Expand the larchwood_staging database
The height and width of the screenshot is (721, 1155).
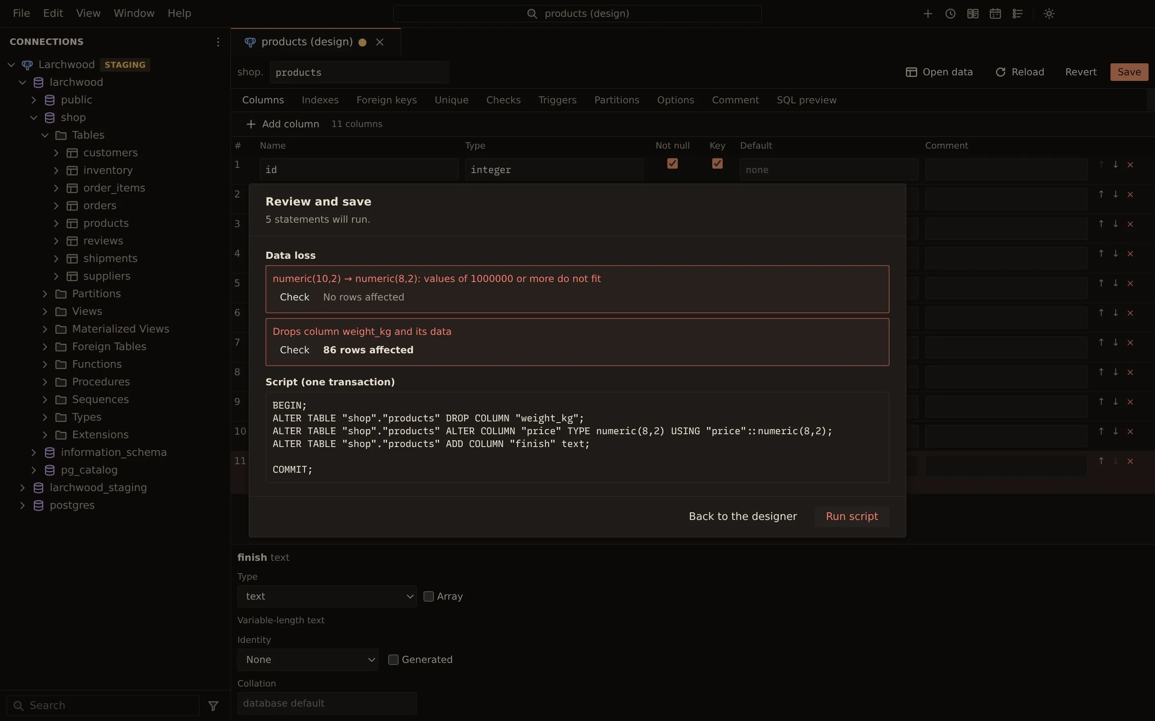click(x=22, y=487)
